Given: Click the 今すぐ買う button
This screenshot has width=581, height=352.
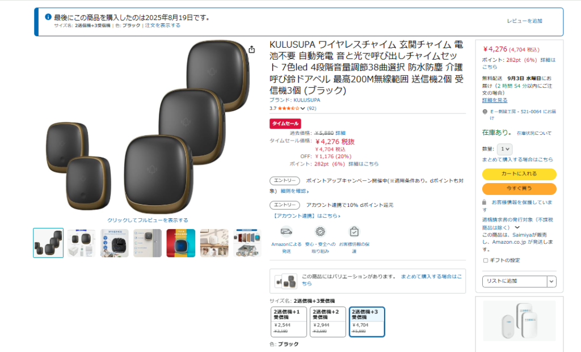Looking at the screenshot, I should [519, 189].
